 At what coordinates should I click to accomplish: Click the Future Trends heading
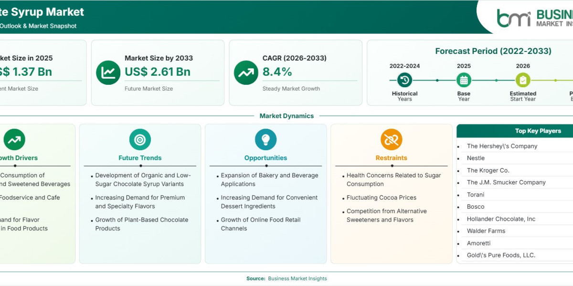coord(140,158)
